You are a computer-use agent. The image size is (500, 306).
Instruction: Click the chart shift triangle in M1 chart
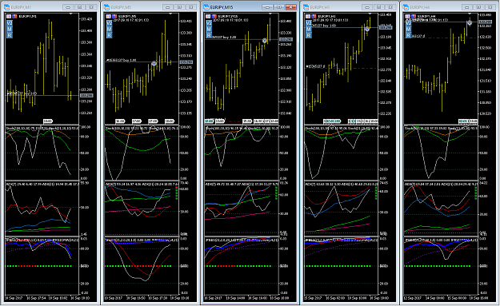[x=70, y=14]
